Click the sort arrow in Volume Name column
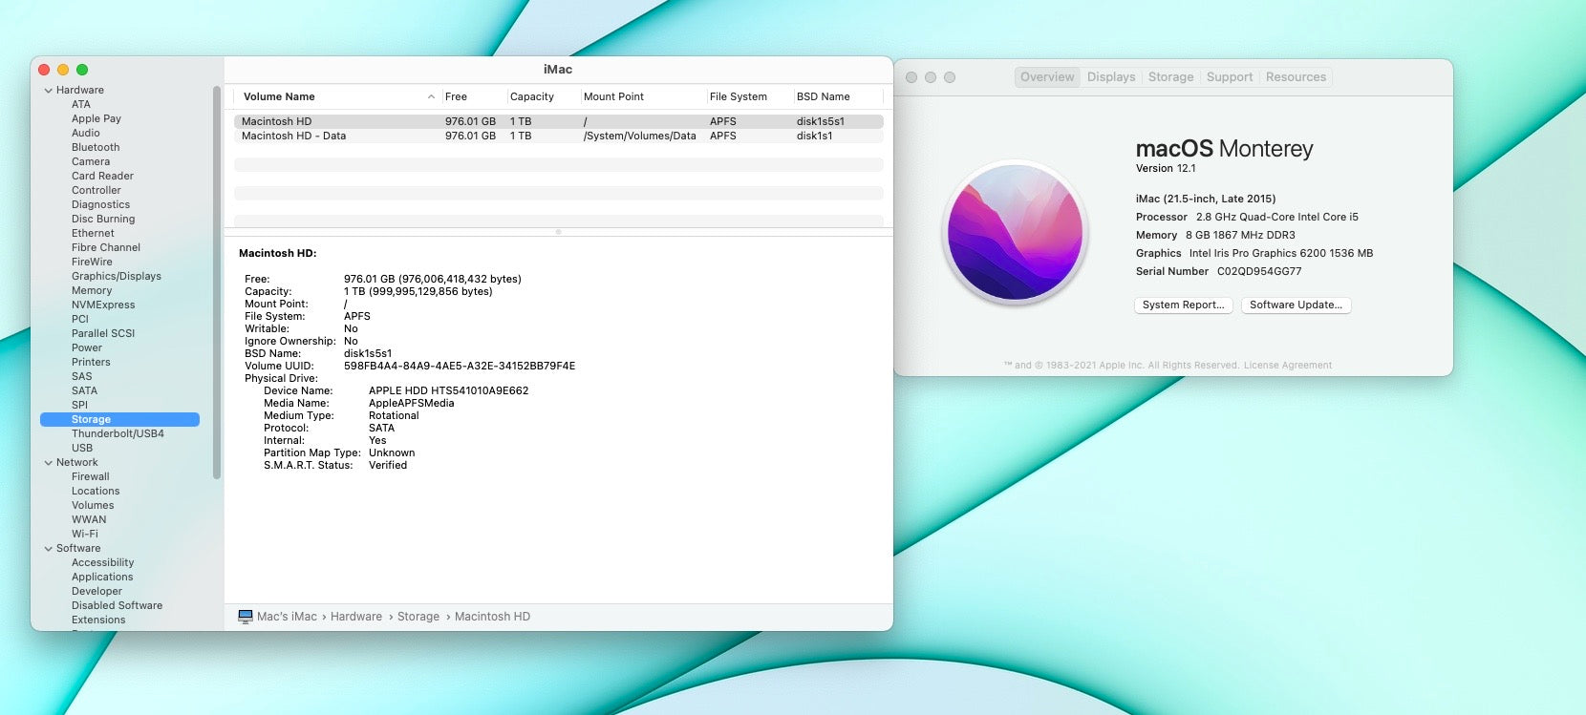 coord(431,96)
